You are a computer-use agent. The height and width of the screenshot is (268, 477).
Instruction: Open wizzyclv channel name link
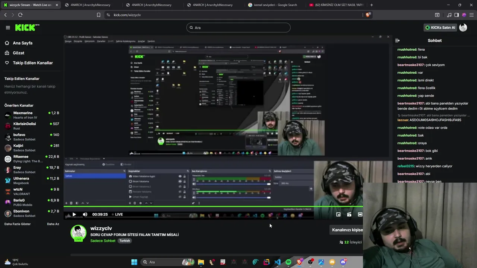click(x=101, y=228)
